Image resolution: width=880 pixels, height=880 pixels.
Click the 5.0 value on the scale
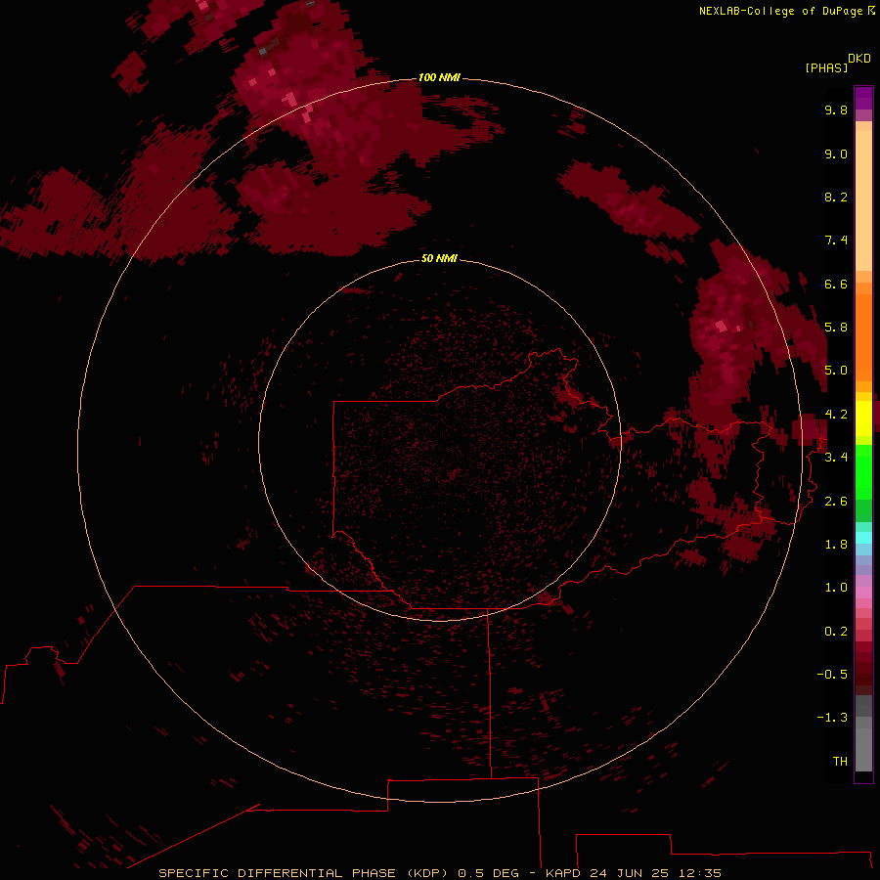tap(836, 371)
